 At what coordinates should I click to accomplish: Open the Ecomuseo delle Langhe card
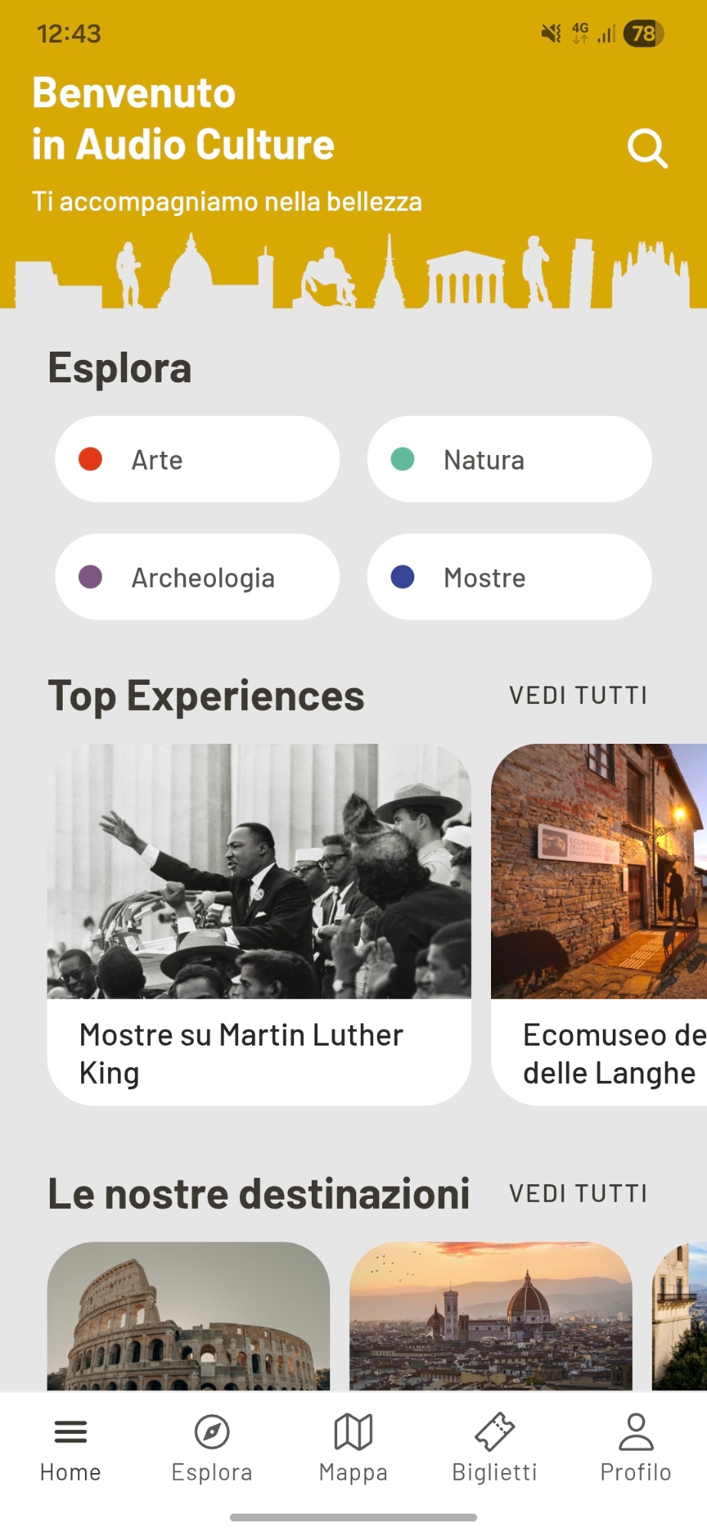tap(599, 924)
